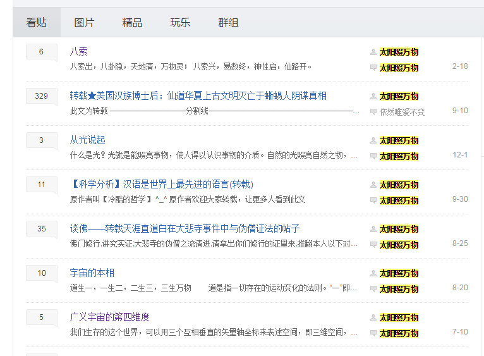Open last replier 太阳照万物 dated 12-1

(399, 156)
